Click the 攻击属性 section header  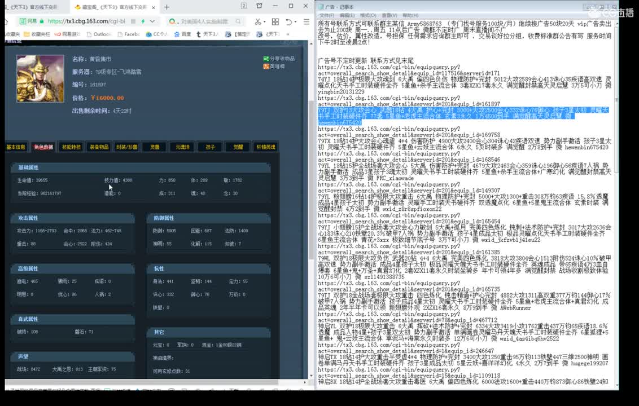73,218
